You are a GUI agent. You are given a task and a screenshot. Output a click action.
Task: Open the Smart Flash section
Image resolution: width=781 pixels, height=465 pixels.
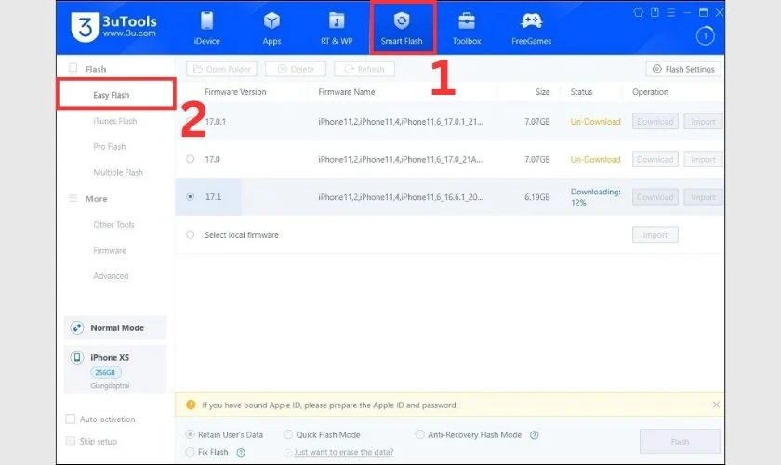(x=402, y=28)
